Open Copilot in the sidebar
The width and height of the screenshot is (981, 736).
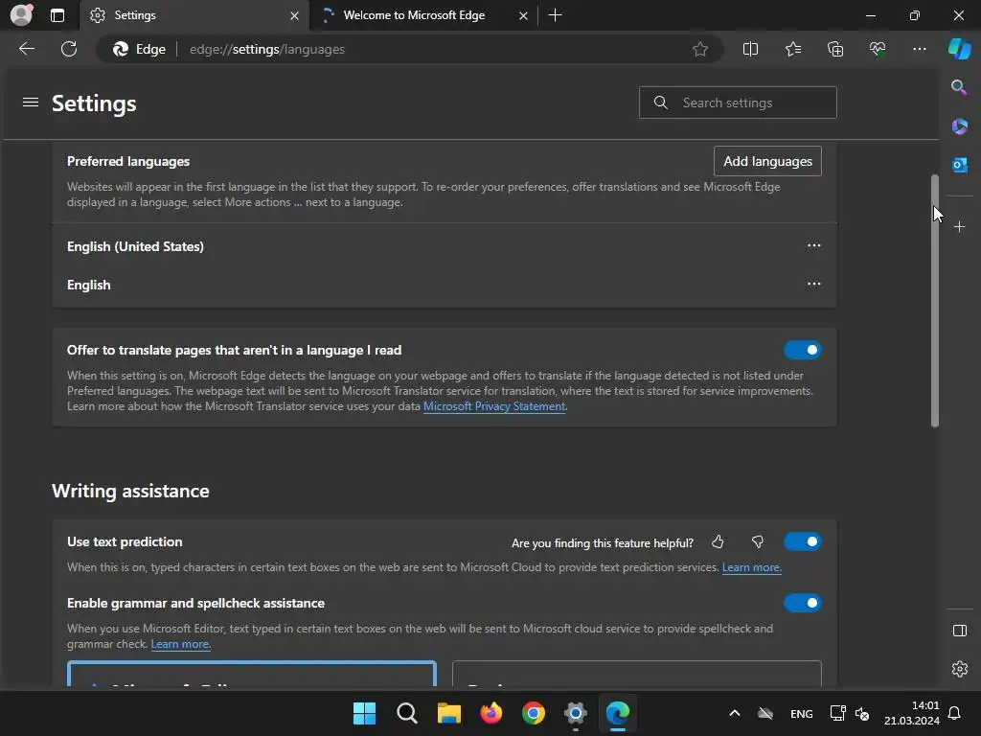959,49
